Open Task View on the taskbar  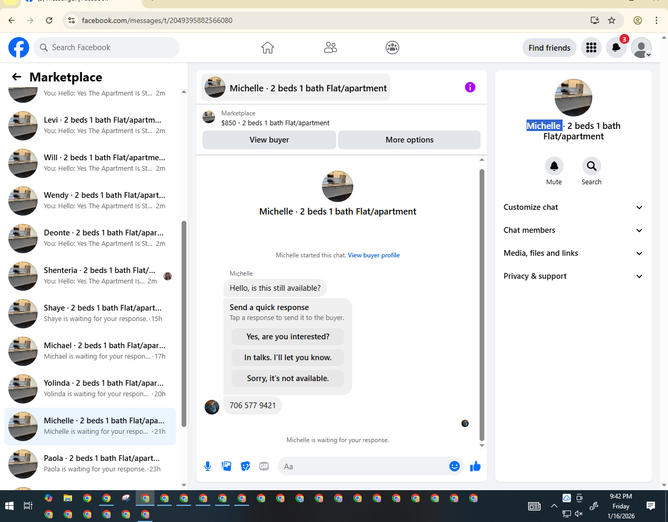coord(28,506)
